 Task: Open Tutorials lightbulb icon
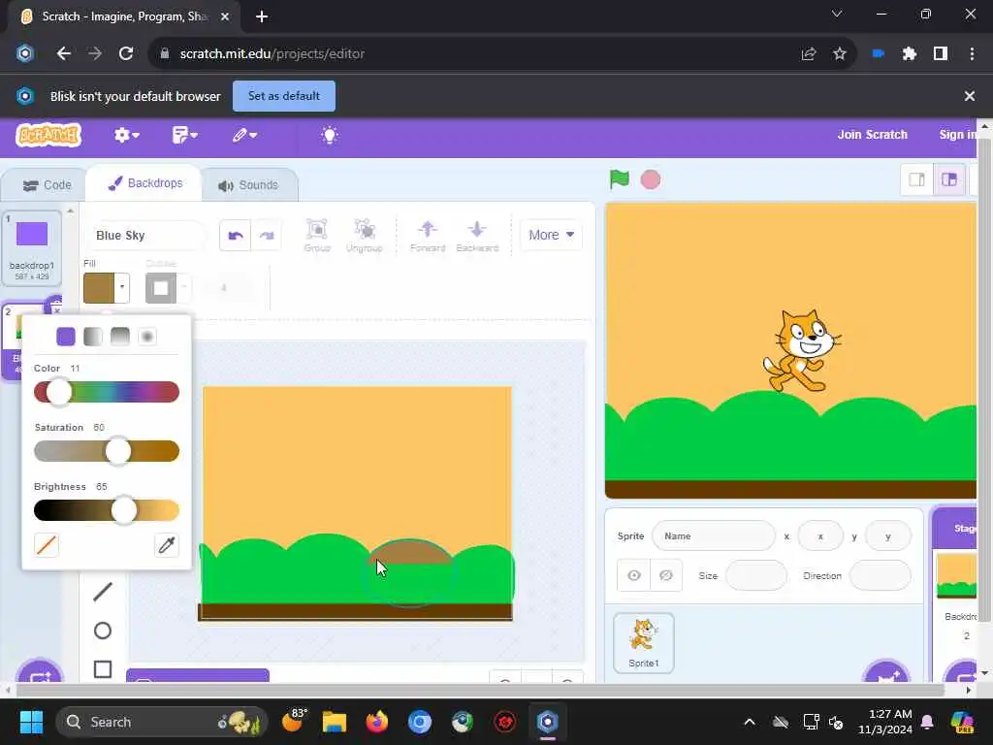330,135
